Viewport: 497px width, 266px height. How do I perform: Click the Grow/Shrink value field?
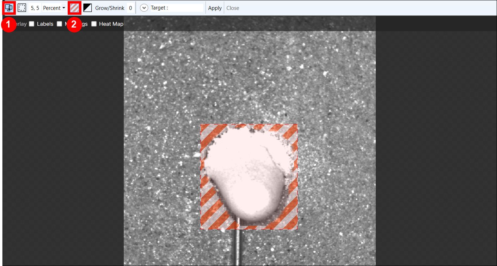tap(130, 8)
